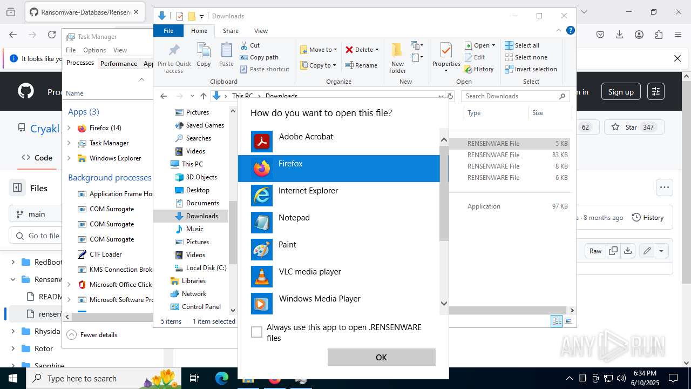Expand the Rotor folder in GitHub tree

pyautogui.click(x=13, y=348)
